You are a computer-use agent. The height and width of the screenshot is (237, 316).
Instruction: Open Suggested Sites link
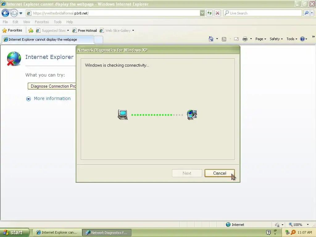click(52, 31)
